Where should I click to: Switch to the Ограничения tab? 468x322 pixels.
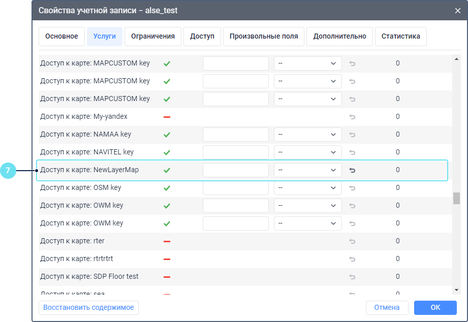[x=153, y=37]
